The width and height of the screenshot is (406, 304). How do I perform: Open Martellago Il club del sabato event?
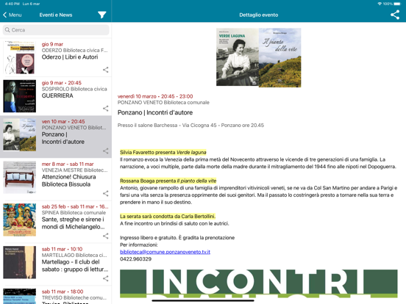coord(56,264)
